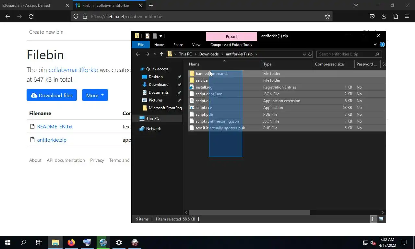Open Desktop in navigation pane
Image resolution: width=415 pixels, height=249 pixels.
(x=156, y=77)
